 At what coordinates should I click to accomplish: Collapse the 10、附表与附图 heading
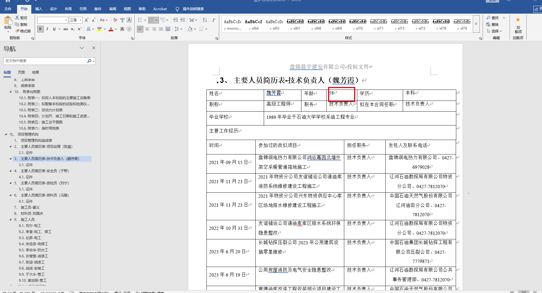(11, 92)
